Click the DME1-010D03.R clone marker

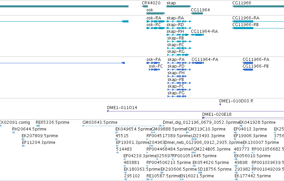(x=220, y=104)
